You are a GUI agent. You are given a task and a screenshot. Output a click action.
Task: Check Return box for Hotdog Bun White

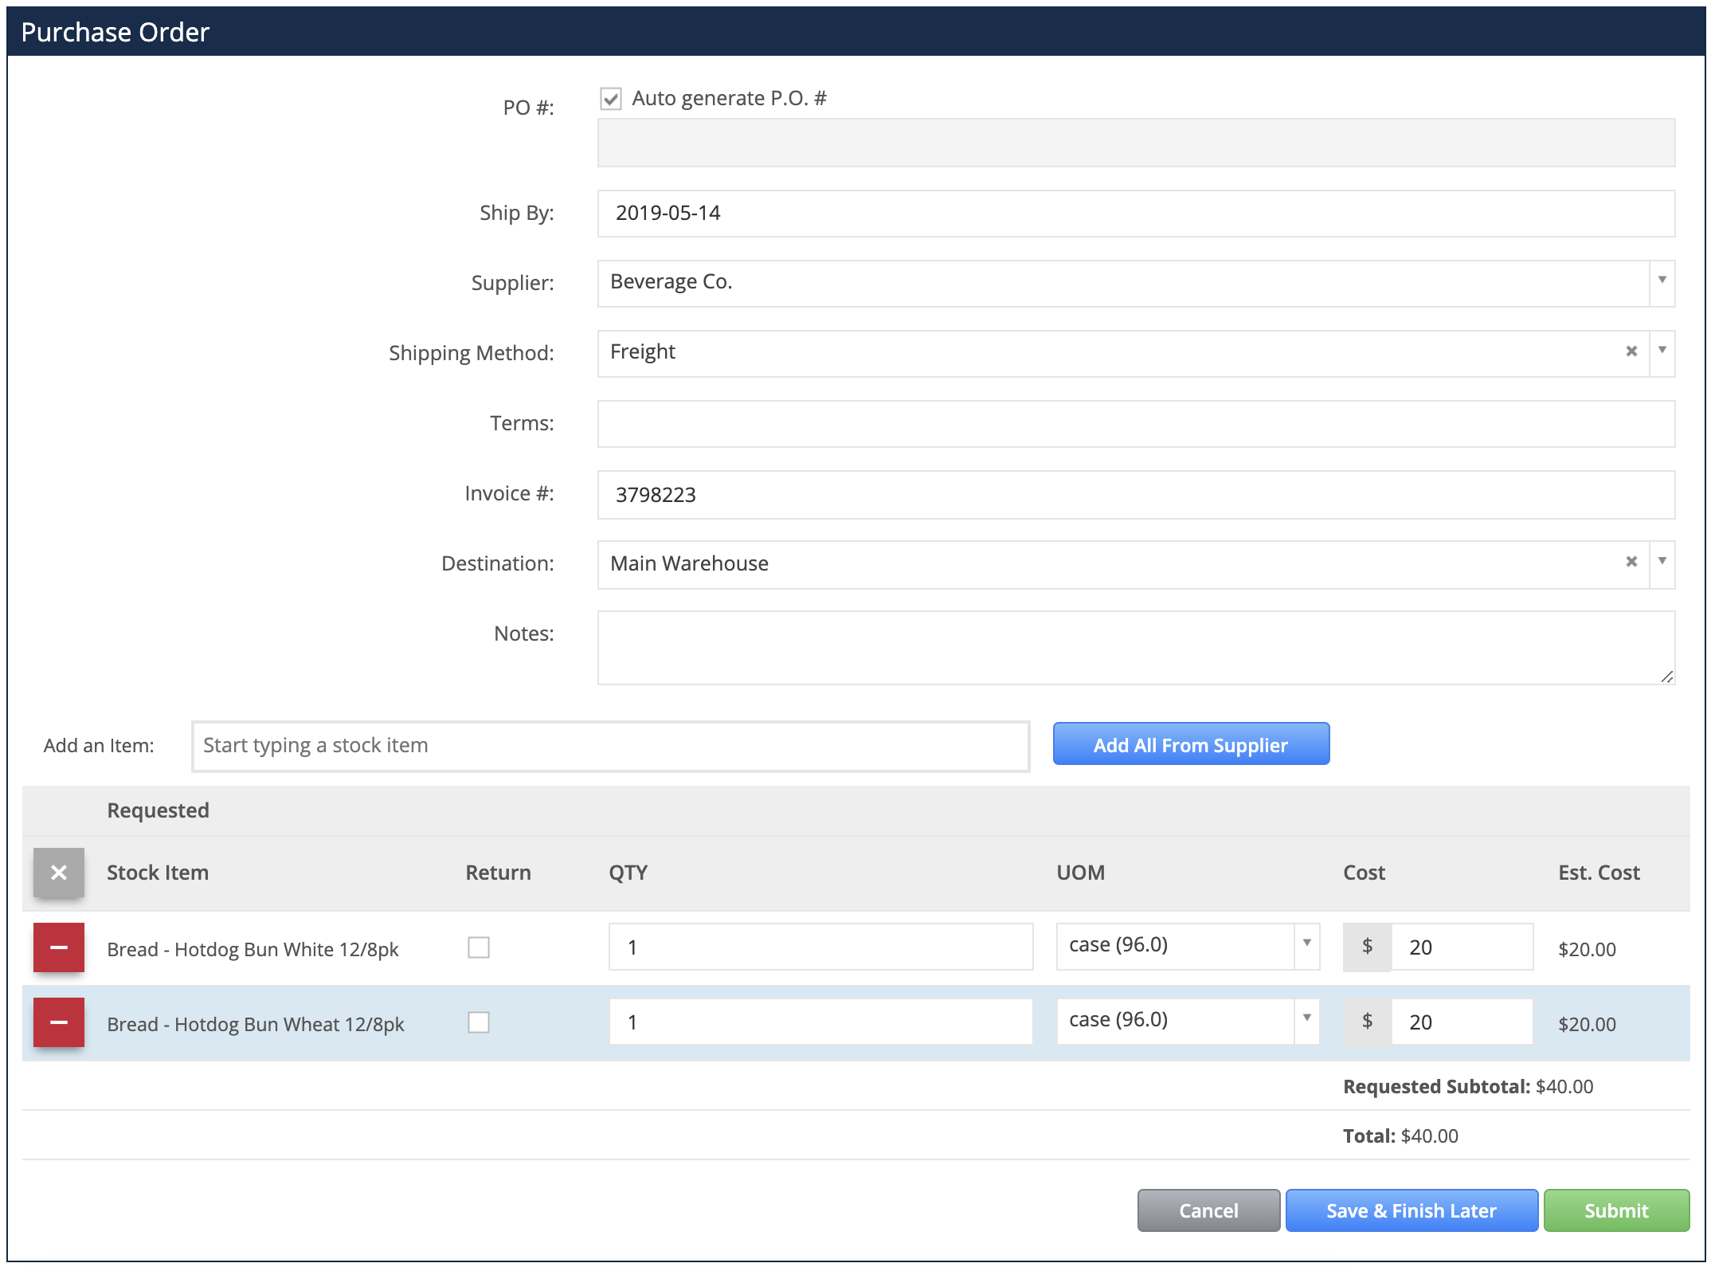coord(479,947)
